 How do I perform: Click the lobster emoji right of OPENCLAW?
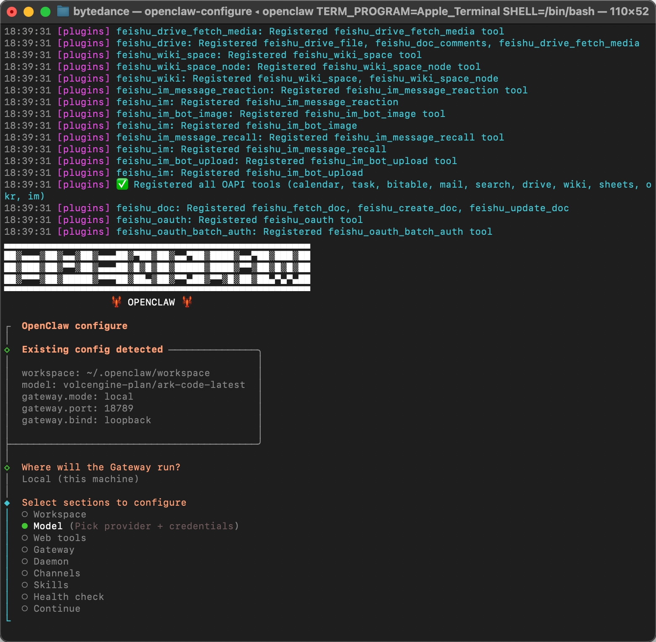[x=187, y=302]
